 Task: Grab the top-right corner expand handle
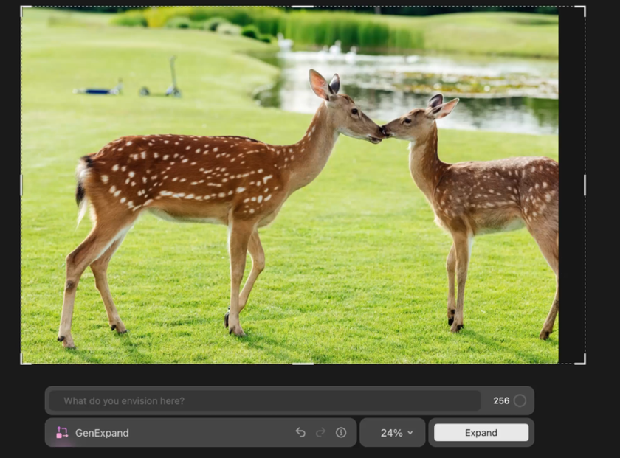585,7
